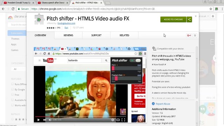Click the share icon beside Added to Chrome

[189, 20]
